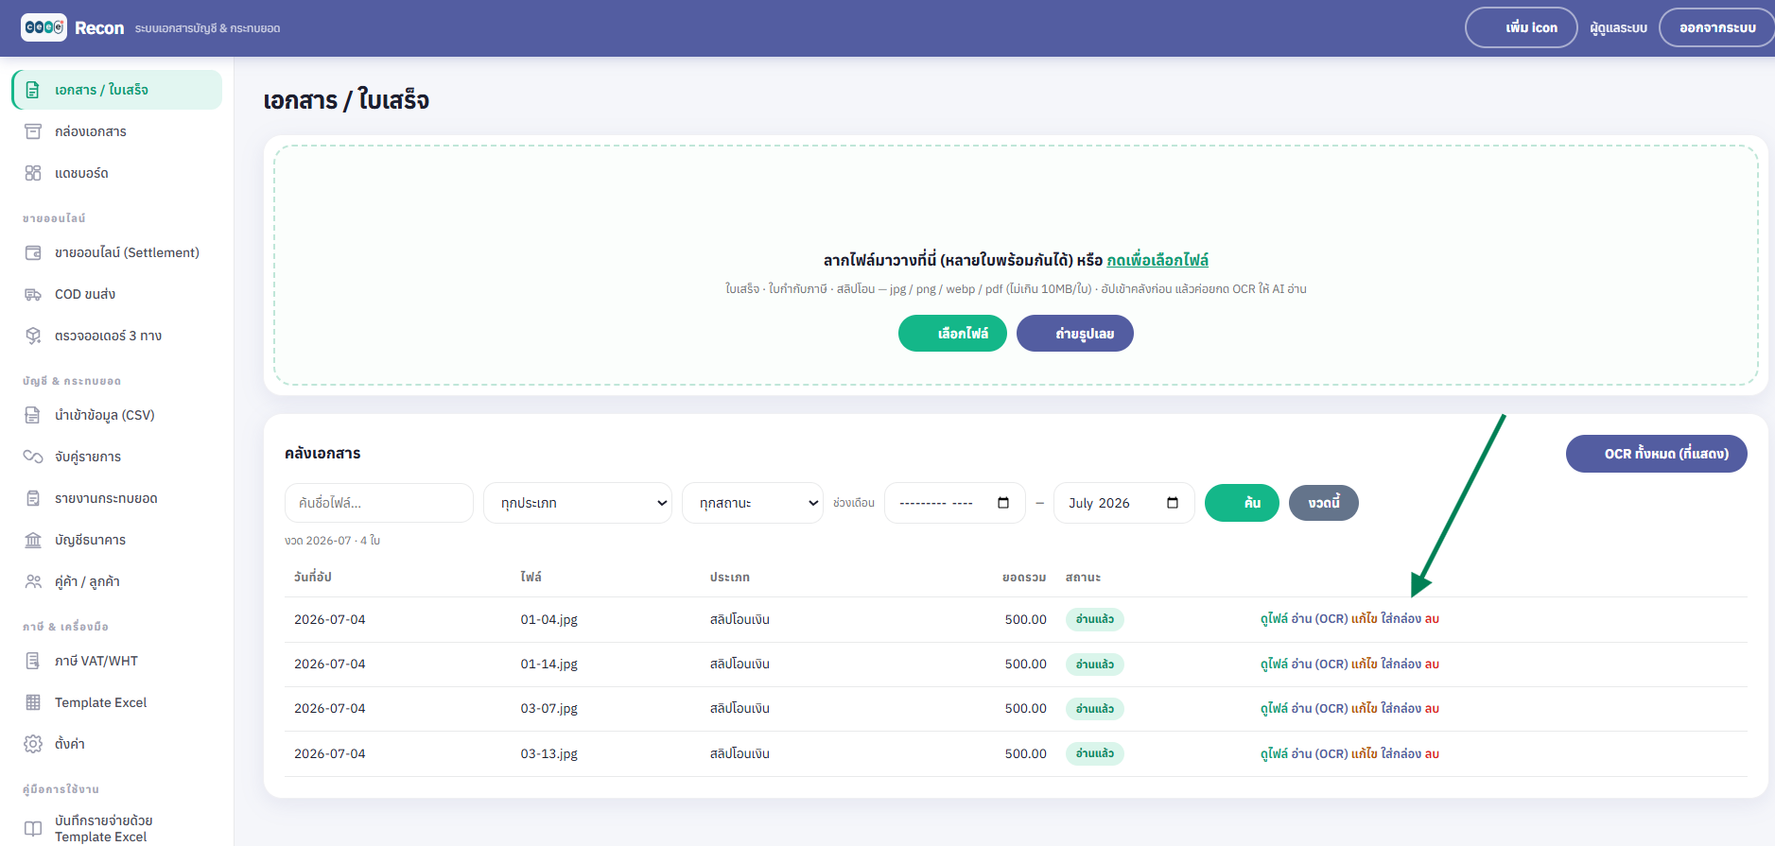Expand the ทุกสถานะ status dropdown

point(753,503)
